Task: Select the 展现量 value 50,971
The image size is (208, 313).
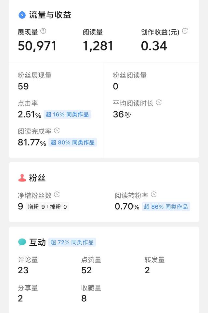Action: coord(37,46)
